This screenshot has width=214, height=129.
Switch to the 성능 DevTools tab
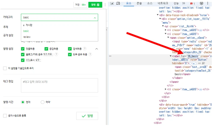(176, 3)
